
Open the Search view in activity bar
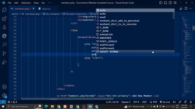click(4, 45)
